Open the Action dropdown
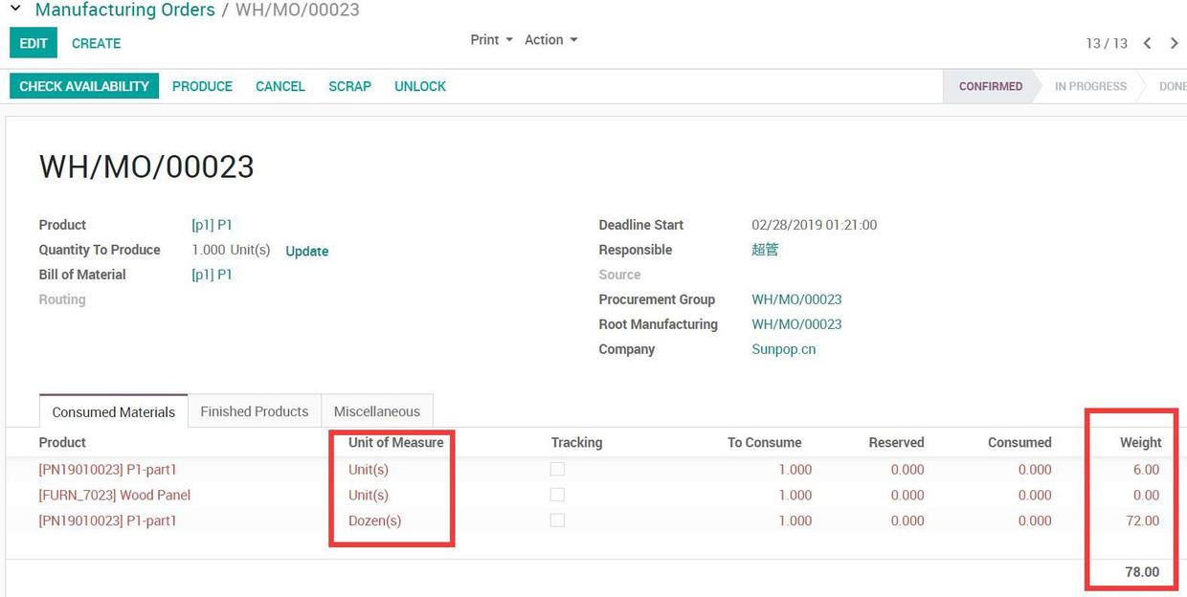Viewport: 1187px width, 597px height. (551, 40)
